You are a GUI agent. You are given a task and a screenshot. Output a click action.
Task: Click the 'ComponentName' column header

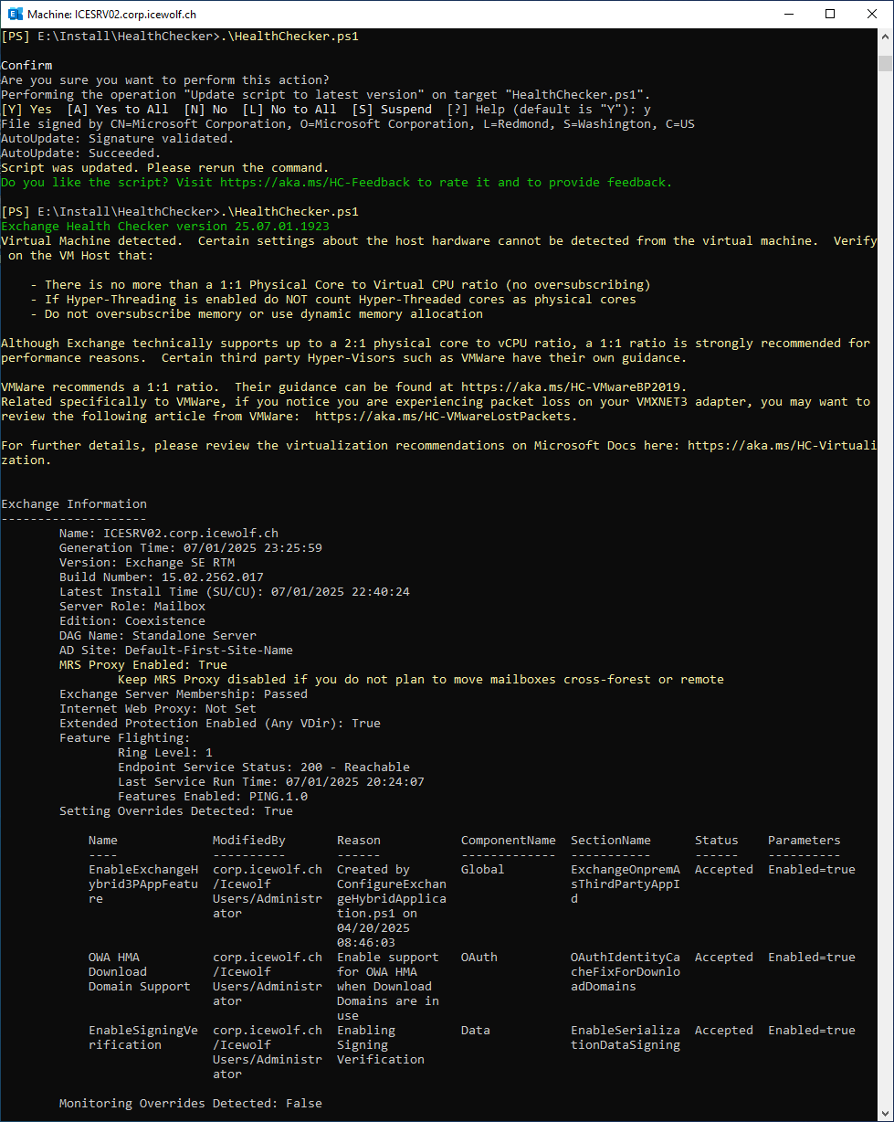pyautogui.click(x=509, y=841)
